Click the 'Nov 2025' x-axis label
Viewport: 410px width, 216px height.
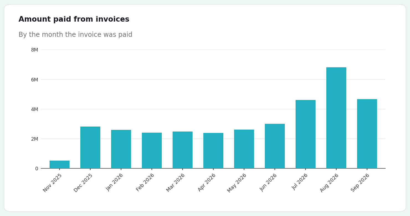click(53, 183)
